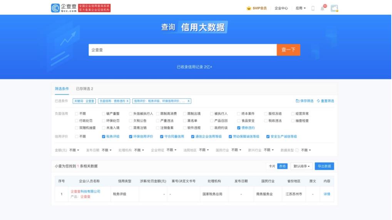The height and width of the screenshot is (220, 392).
Task: Open the 发布日期 dropdown
Action: [107, 150]
